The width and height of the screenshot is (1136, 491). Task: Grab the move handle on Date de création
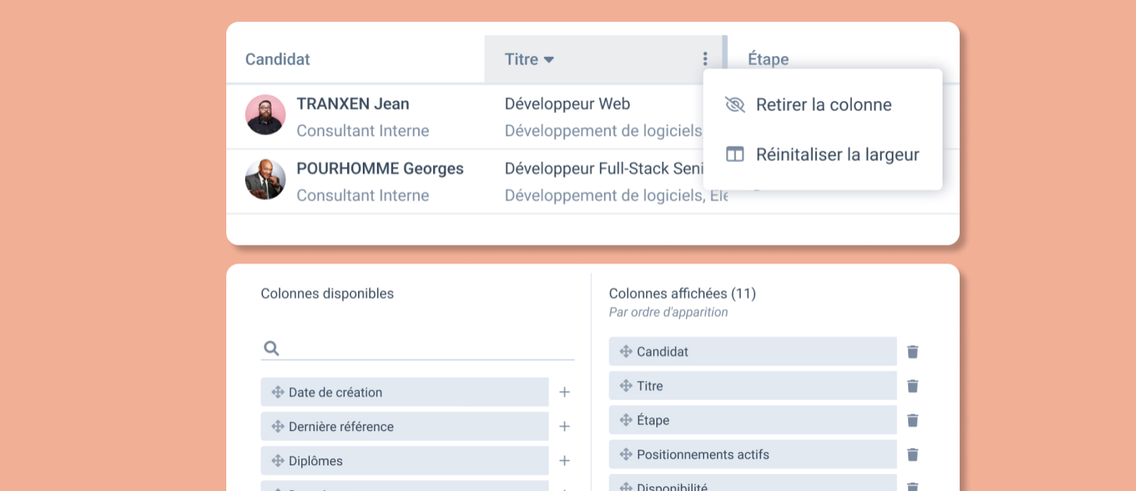[x=277, y=392]
